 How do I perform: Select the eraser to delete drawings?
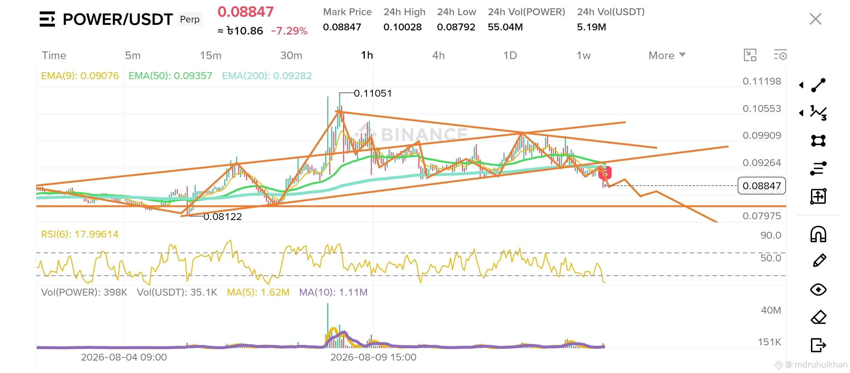point(818,317)
